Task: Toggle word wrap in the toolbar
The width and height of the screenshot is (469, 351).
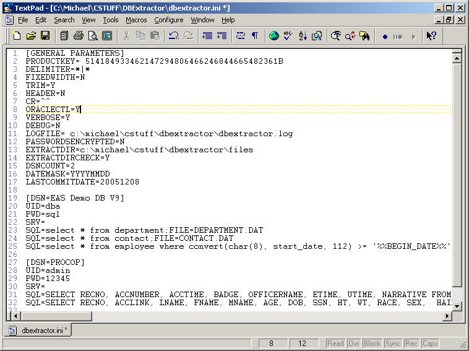Action: tap(241, 36)
